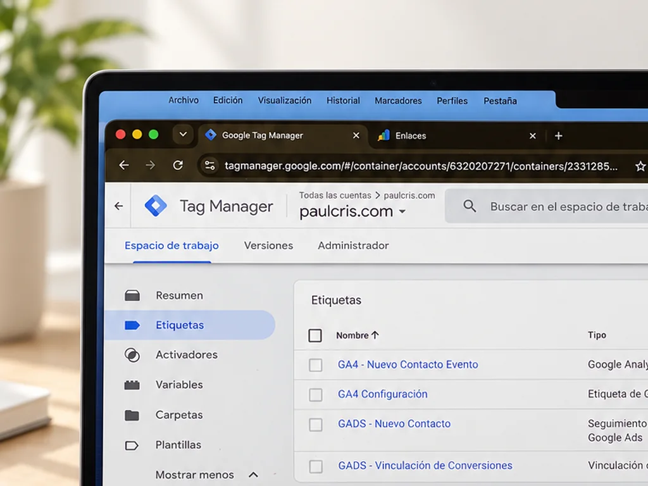Open the GA4 - Nuevo Contacto Evento tag
648x486 pixels.
(x=408, y=364)
